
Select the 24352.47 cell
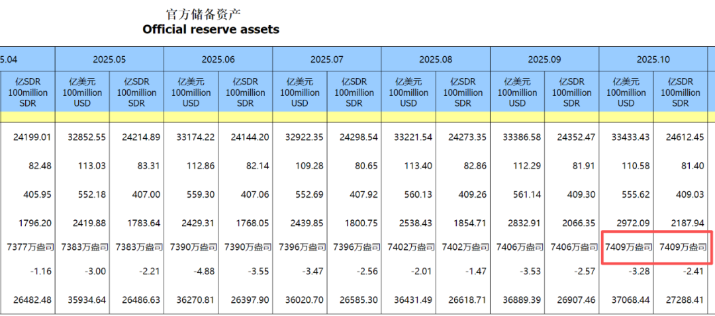[x=576, y=137]
